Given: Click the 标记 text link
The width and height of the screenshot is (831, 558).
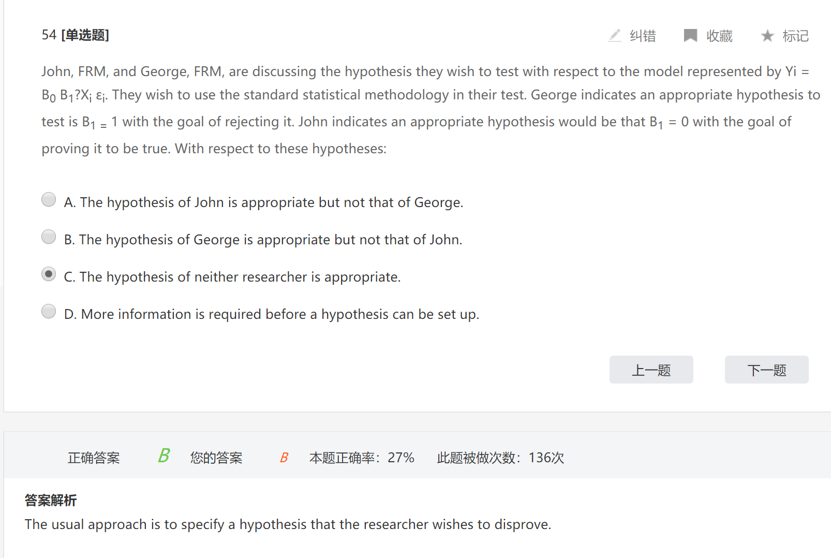Looking at the screenshot, I should point(795,36).
